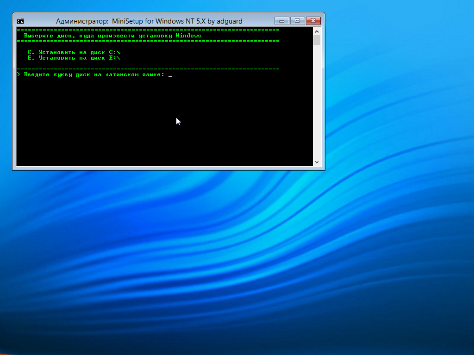Maximize the MiniSetup console window
This screenshot has width=474, height=355.
[x=298, y=21]
